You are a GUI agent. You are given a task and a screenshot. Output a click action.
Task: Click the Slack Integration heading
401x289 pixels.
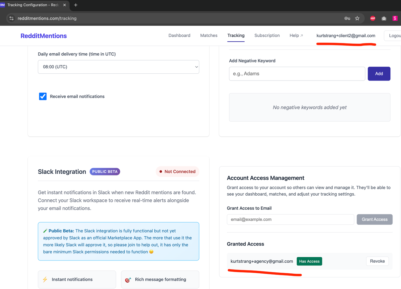(62, 171)
